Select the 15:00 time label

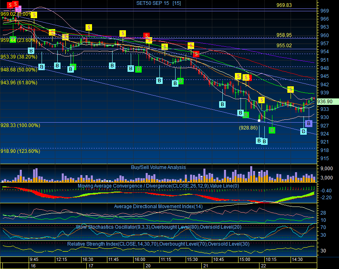[245, 259]
